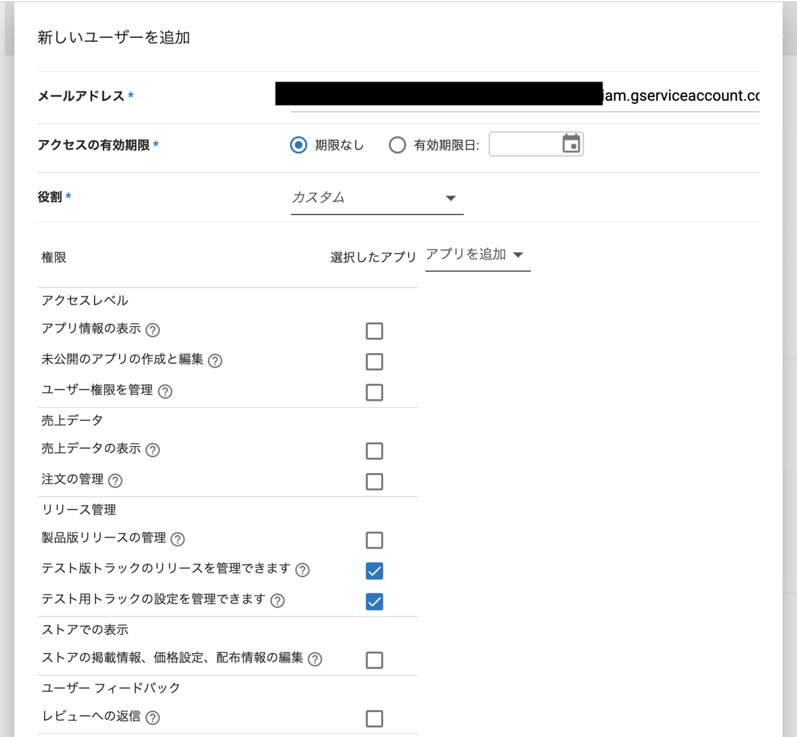
Task: Click the アクセスレベル section heading
Action: [85, 301]
